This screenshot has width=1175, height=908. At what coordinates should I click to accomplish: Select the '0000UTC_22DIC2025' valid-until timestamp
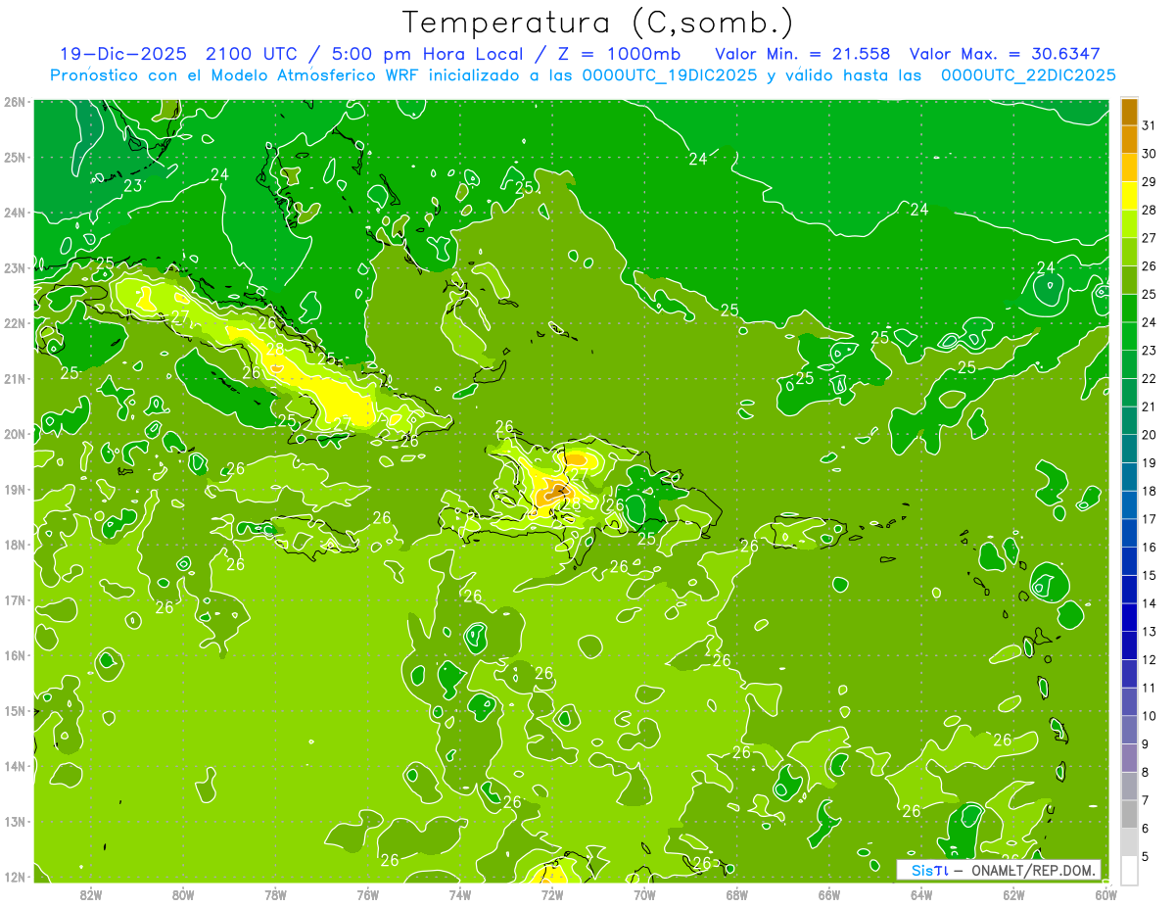pos(1028,75)
